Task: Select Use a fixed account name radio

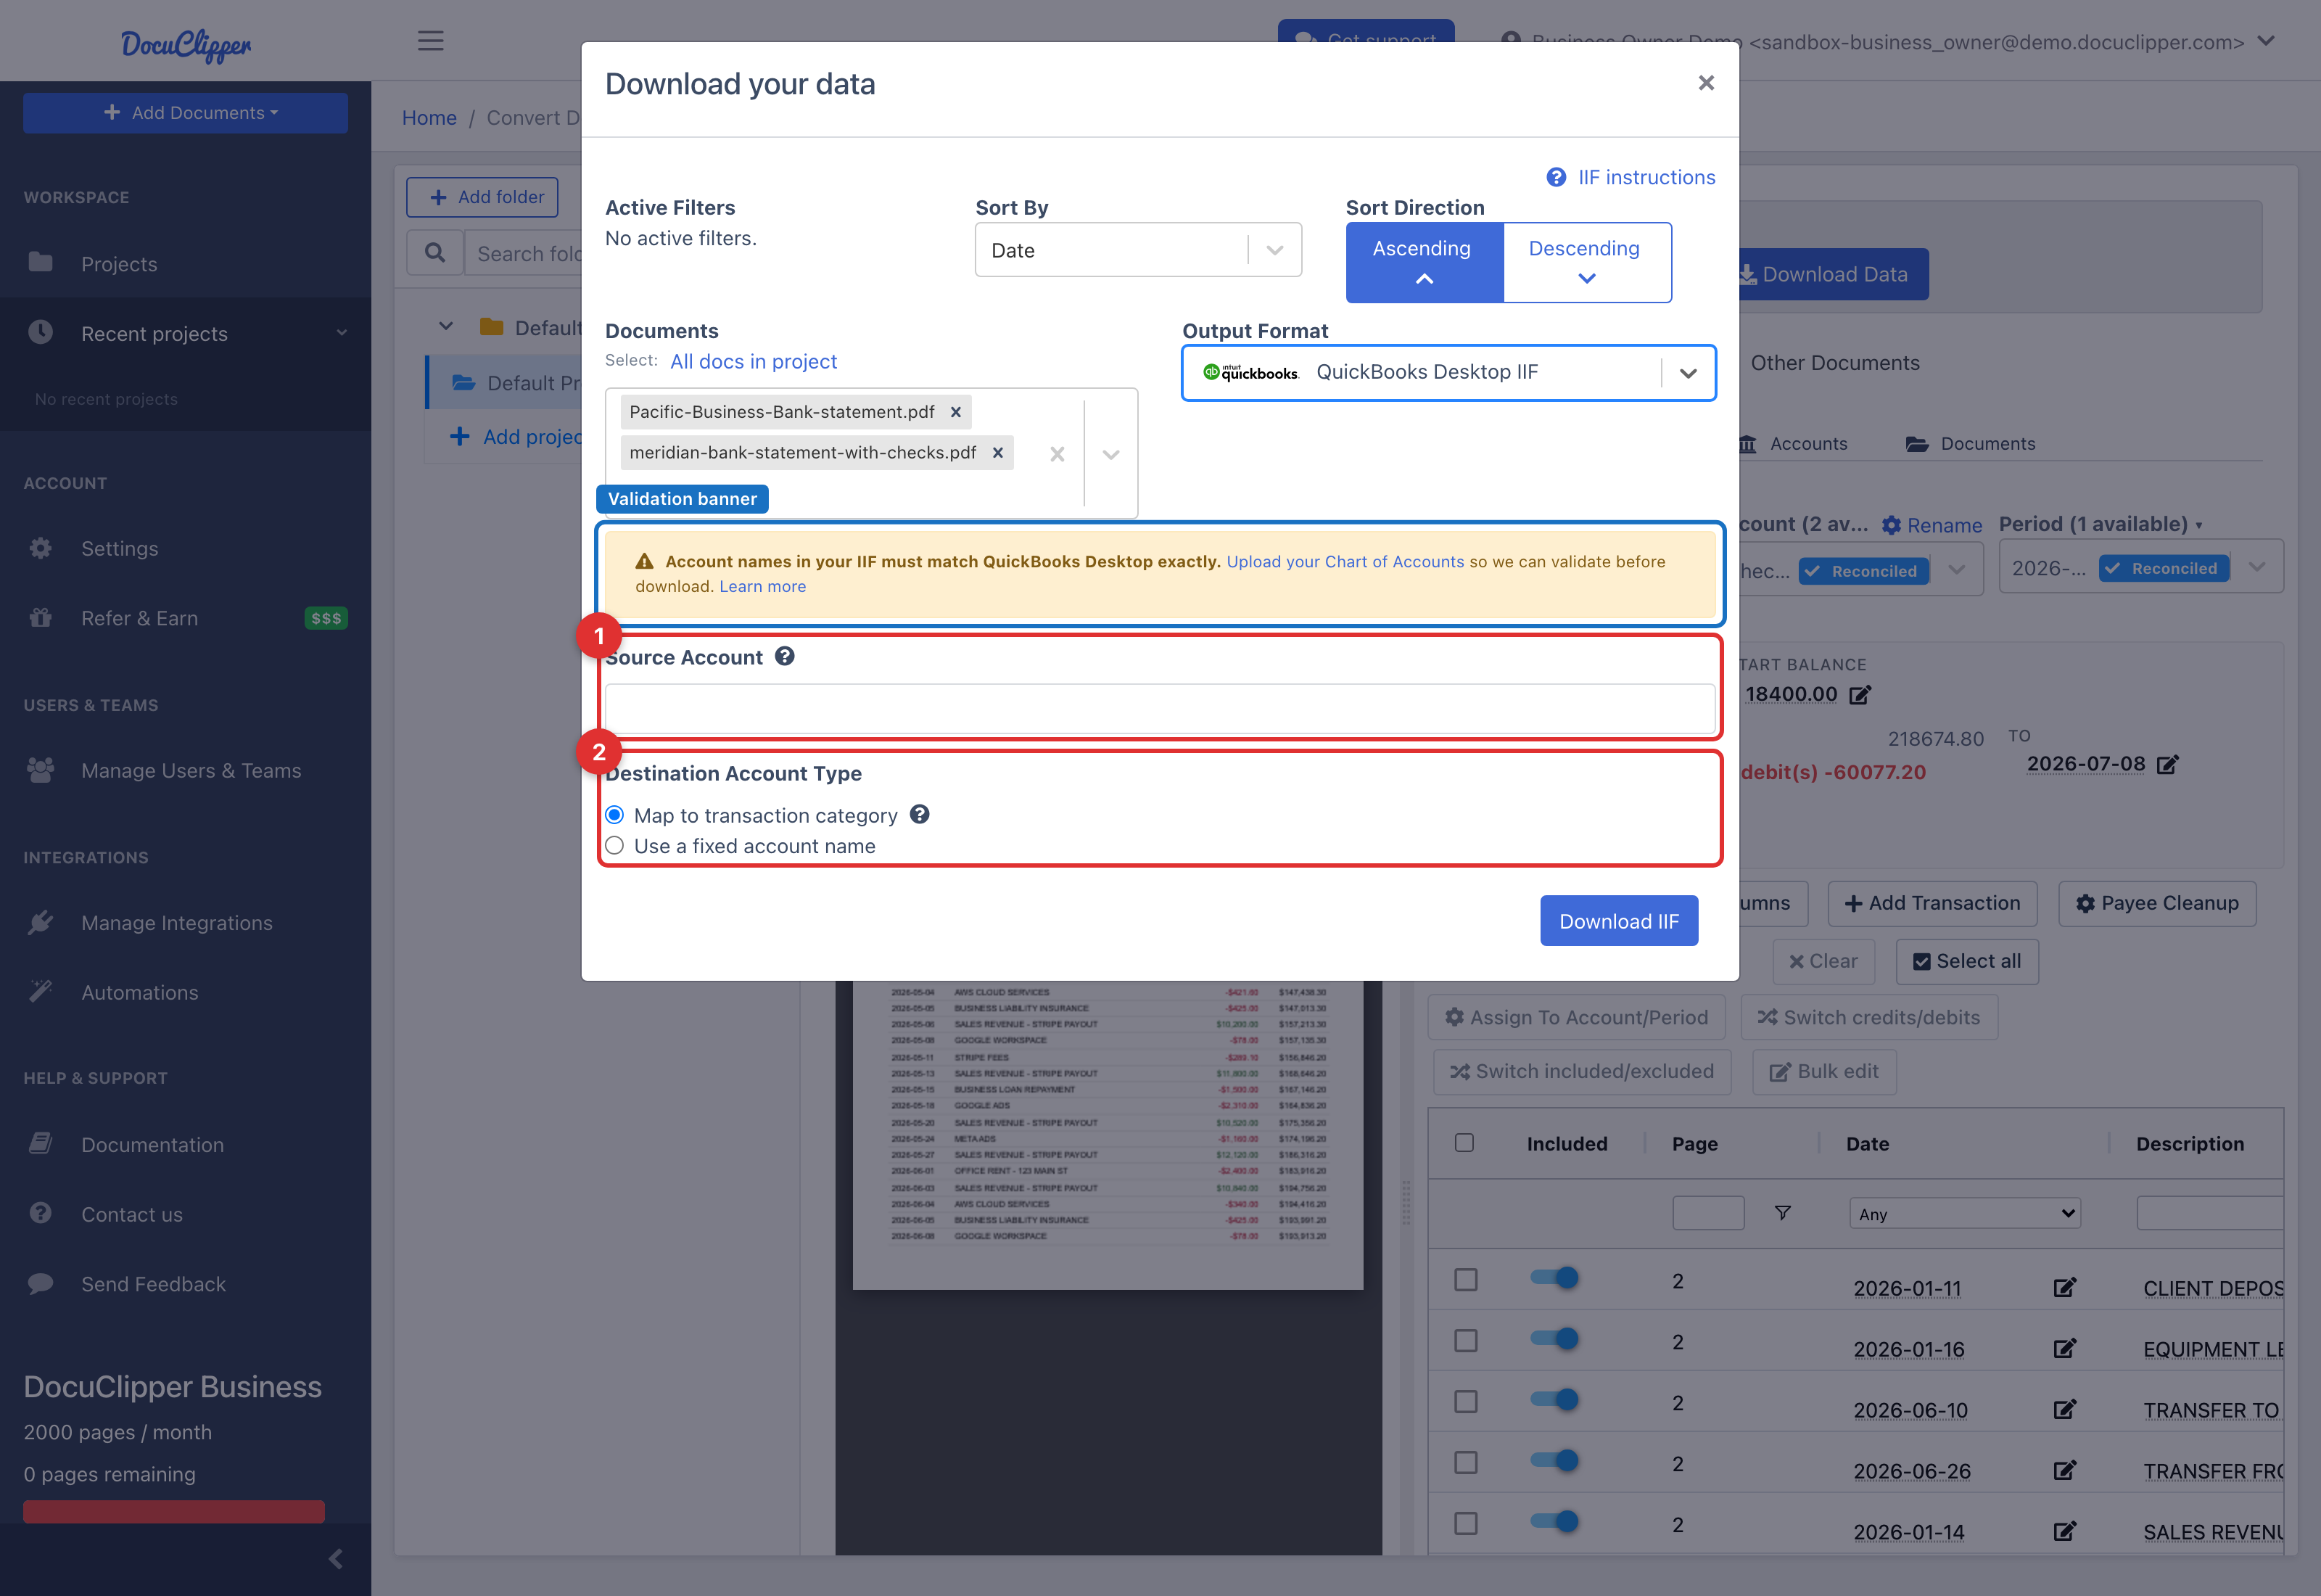Action: [x=615, y=846]
